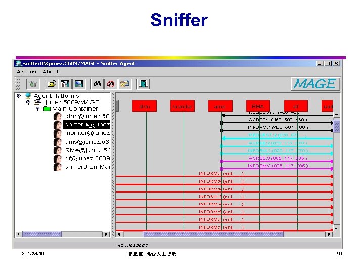Screen dimensions: 364x273
Task: Click the red RMA agent box
Action: (x=258, y=106)
